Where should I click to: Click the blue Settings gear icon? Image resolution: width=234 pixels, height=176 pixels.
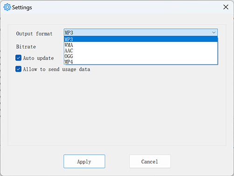tap(7, 7)
